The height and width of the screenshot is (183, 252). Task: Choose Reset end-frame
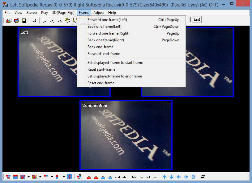(131, 83)
